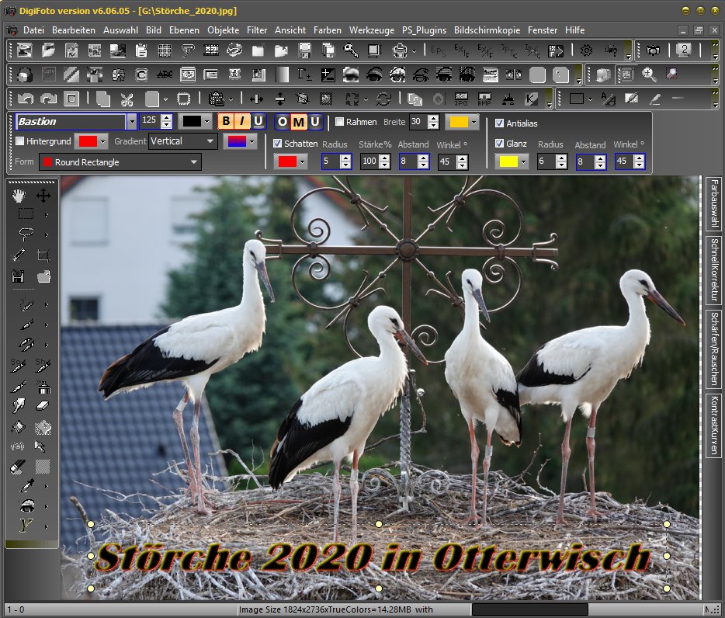Pick the Lasso selection tool
The height and width of the screenshot is (618, 725).
click(26, 234)
